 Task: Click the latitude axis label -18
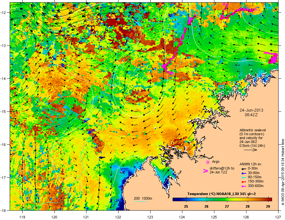[4, 210]
